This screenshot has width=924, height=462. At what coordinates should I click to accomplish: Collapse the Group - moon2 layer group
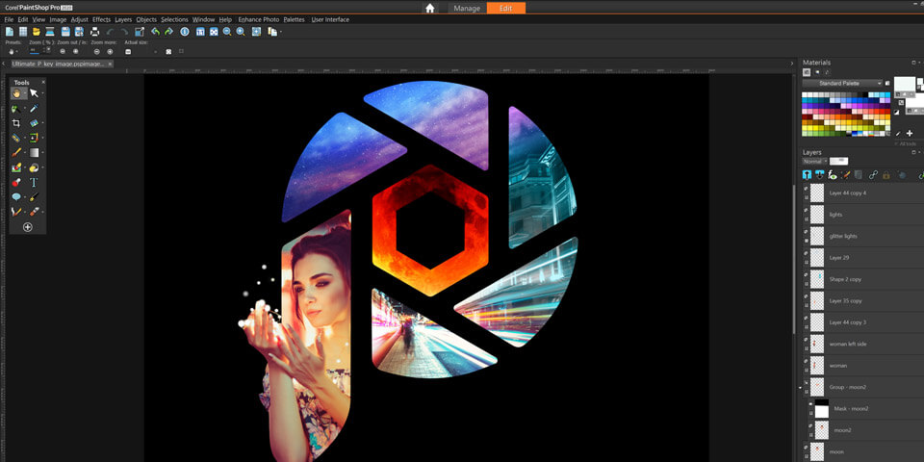coord(800,388)
